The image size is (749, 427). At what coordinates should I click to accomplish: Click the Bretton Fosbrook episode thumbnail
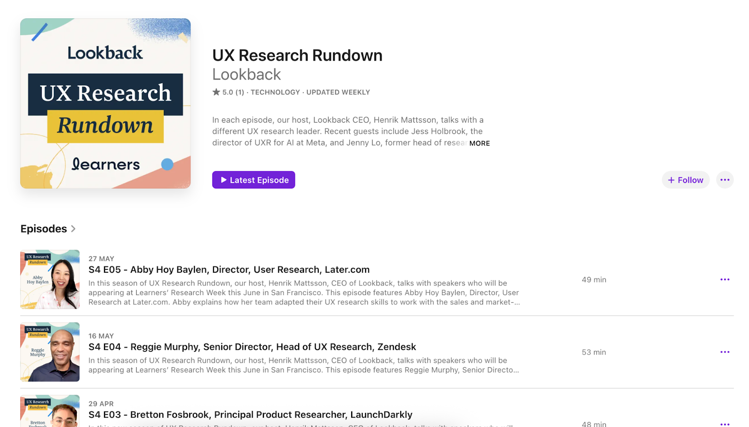point(50,411)
